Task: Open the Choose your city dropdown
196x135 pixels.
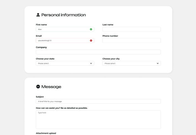Action: (132, 63)
